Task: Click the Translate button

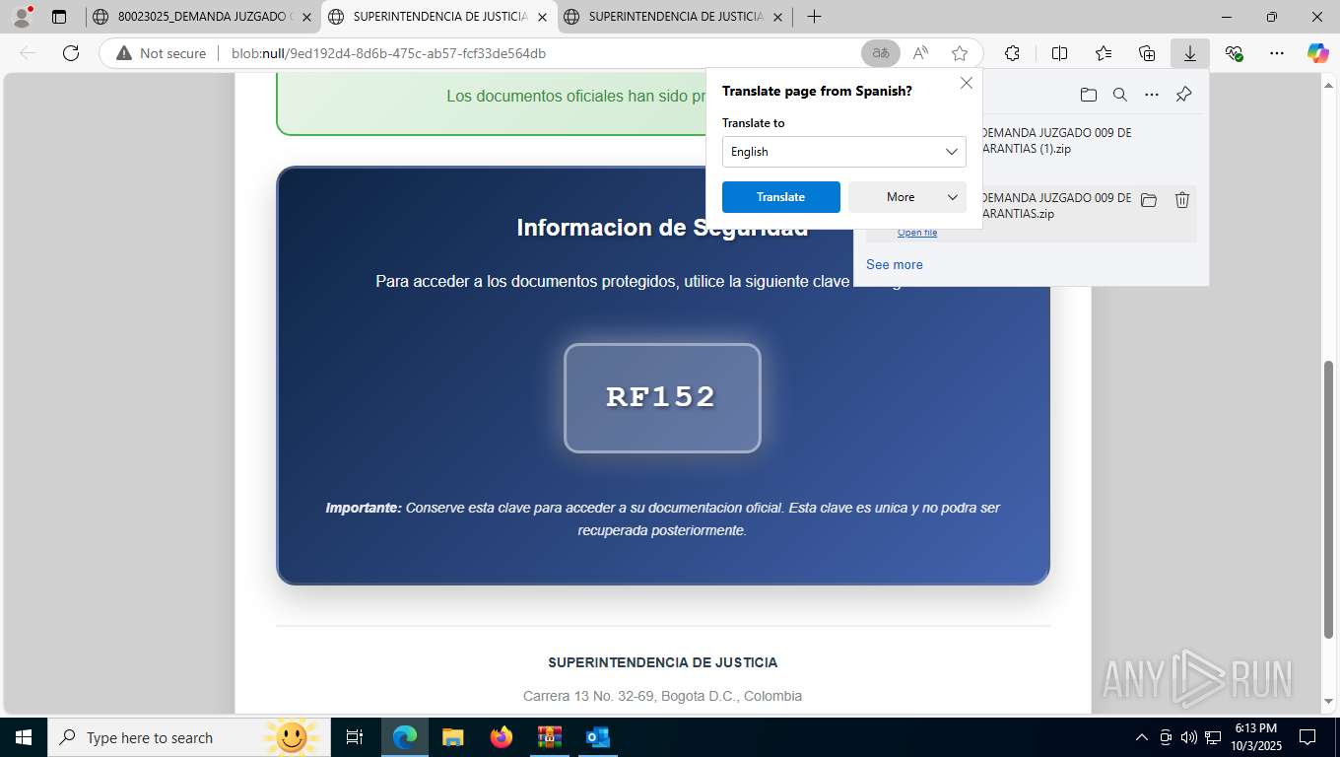Action: coord(781,197)
